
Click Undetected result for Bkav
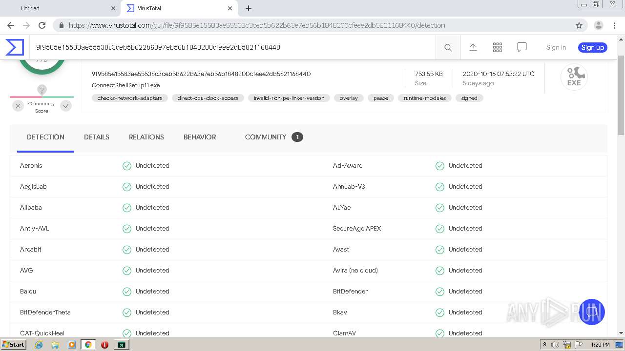(465, 312)
